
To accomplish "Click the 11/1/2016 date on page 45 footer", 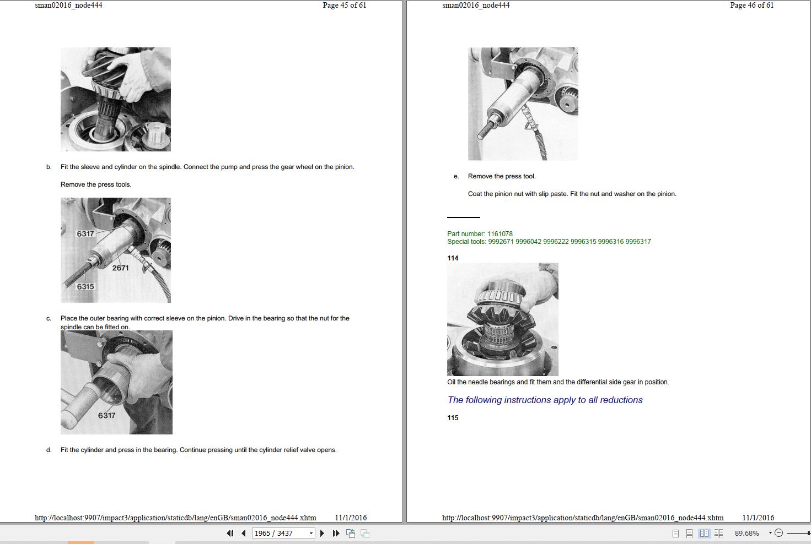I will (x=351, y=518).
